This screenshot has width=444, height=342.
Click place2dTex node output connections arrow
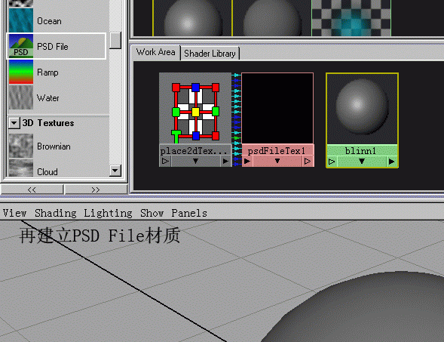point(225,161)
